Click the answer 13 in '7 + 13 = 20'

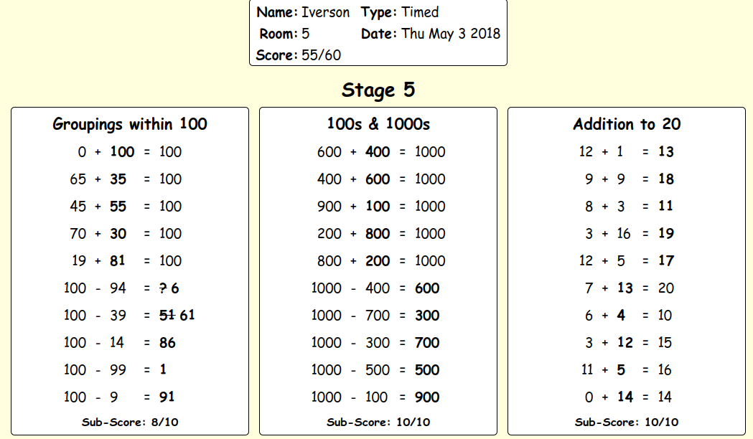pyautogui.click(x=625, y=288)
